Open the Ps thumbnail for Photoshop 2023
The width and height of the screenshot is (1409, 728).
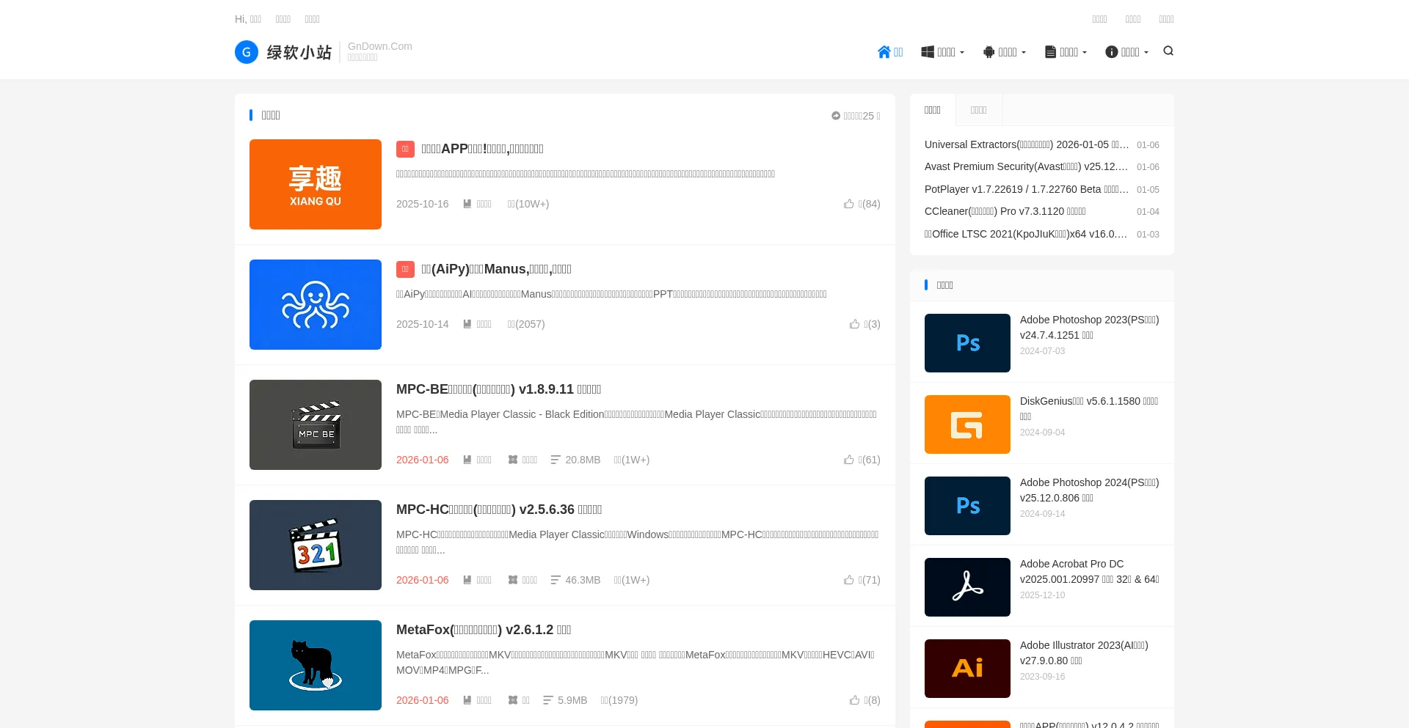coord(967,343)
